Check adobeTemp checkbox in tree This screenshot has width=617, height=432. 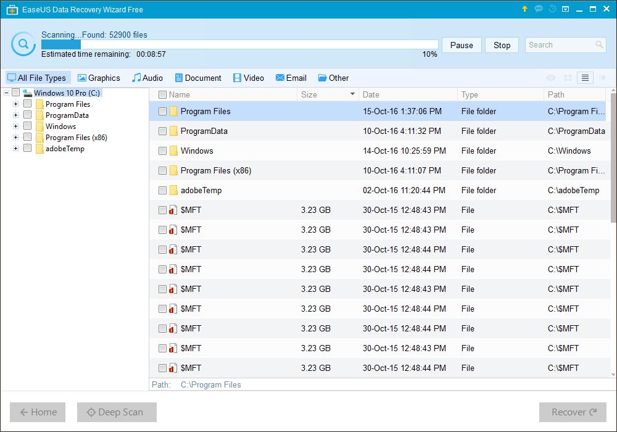pyautogui.click(x=28, y=148)
